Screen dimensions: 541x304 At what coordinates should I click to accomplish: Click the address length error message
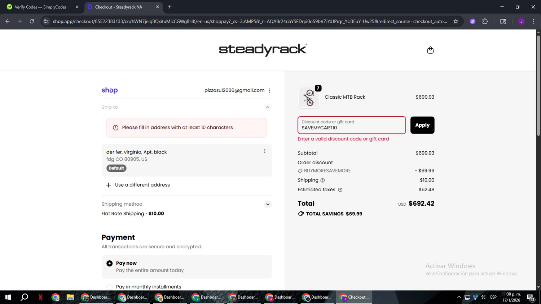[187, 128]
